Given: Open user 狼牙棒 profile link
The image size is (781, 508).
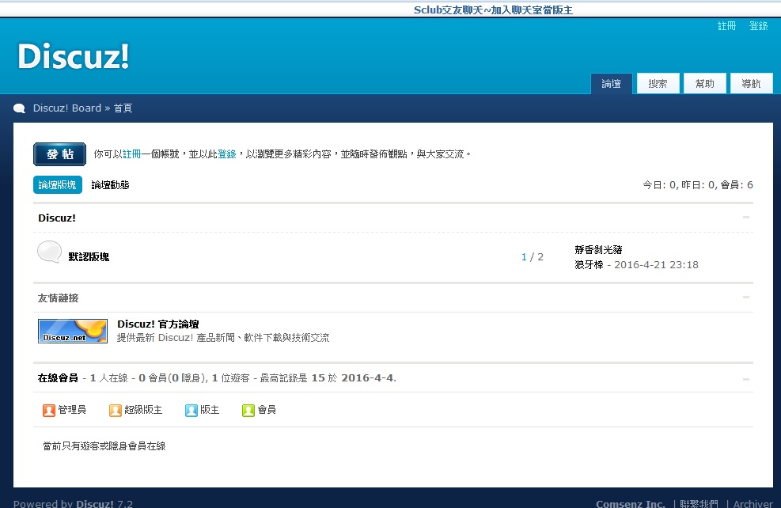Looking at the screenshot, I should [x=589, y=265].
